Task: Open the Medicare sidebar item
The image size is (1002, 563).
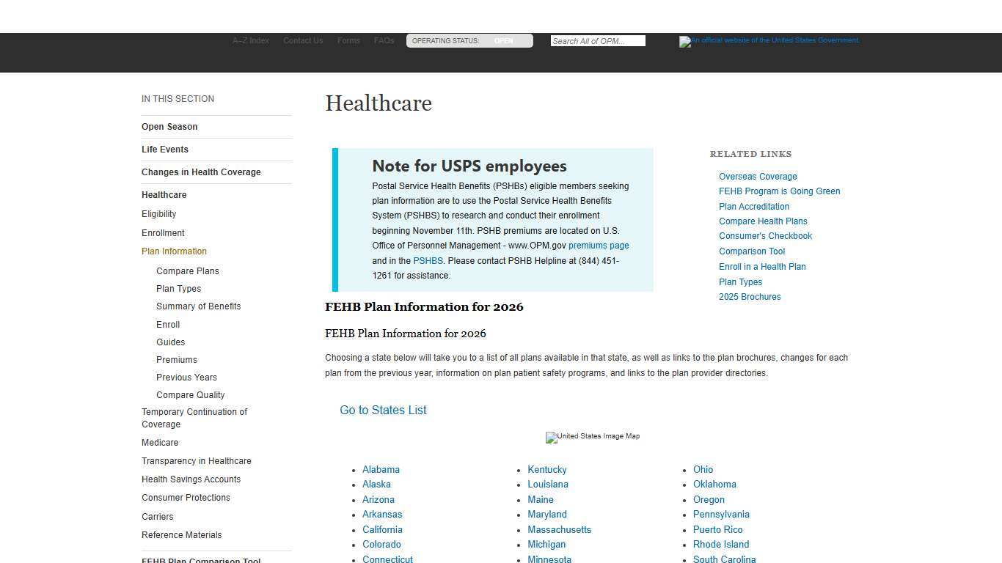Action: [160, 442]
